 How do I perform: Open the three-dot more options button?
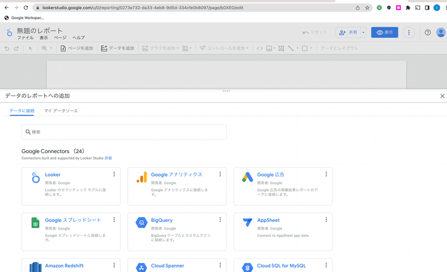tap(409, 32)
